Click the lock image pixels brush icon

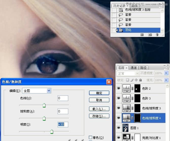132,80
